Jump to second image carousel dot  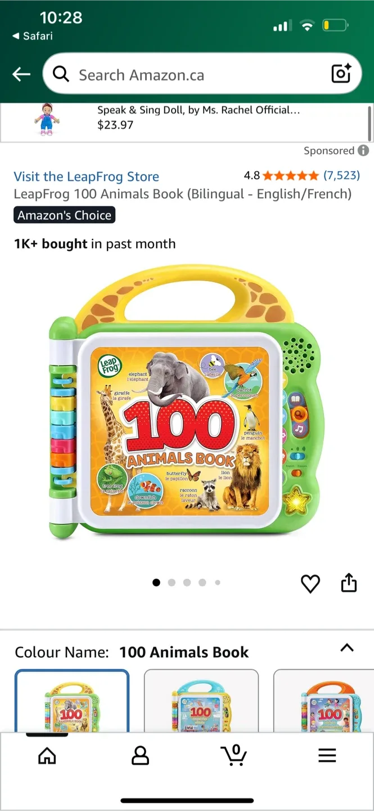coord(172,583)
